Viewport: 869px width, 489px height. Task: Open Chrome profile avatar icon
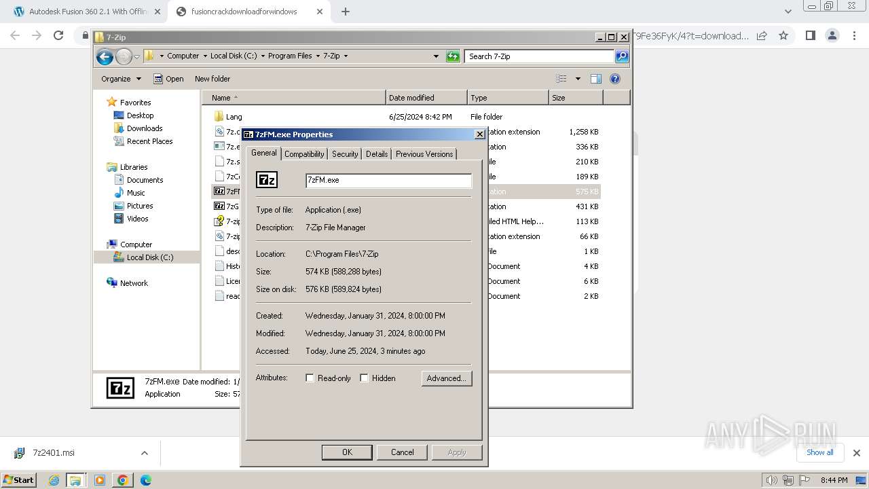click(x=832, y=36)
